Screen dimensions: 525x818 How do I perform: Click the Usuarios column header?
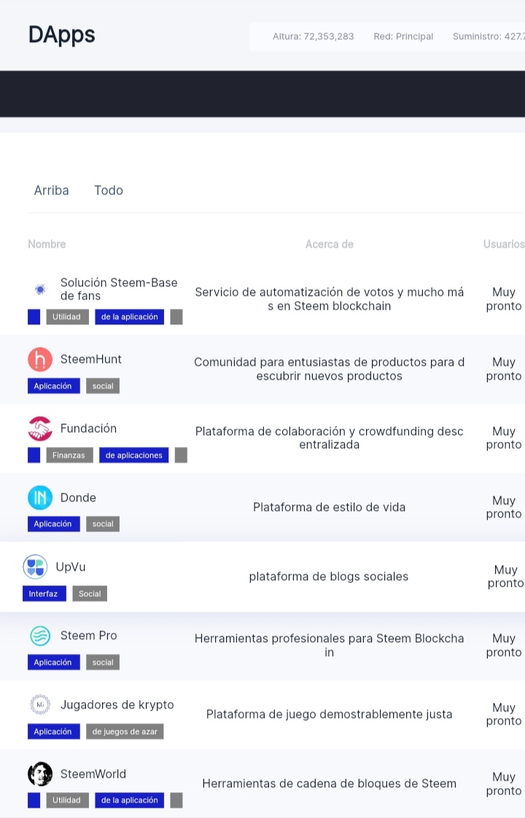504,244
